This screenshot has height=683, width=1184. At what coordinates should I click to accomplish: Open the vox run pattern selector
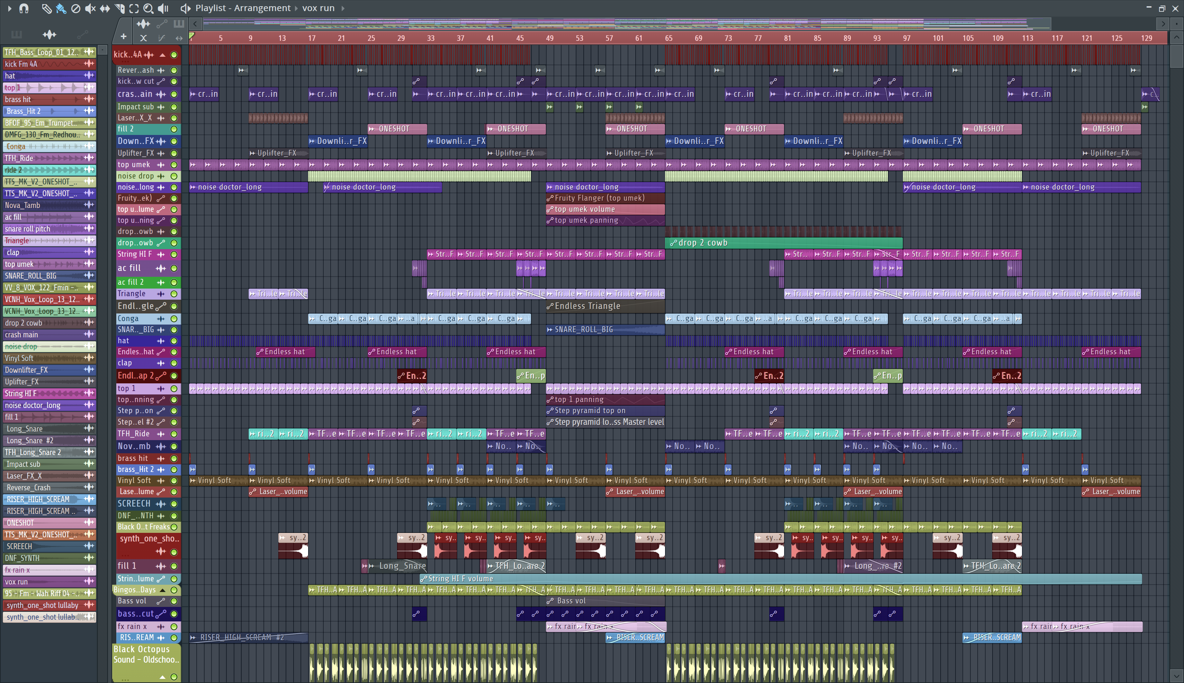click(x=318, y=8)
